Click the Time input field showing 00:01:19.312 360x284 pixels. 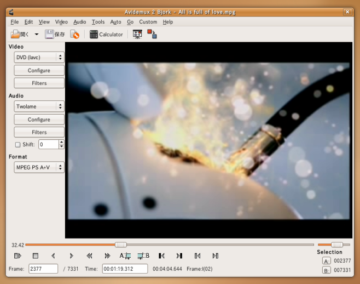pyautogui.click(x=125, y=269)
